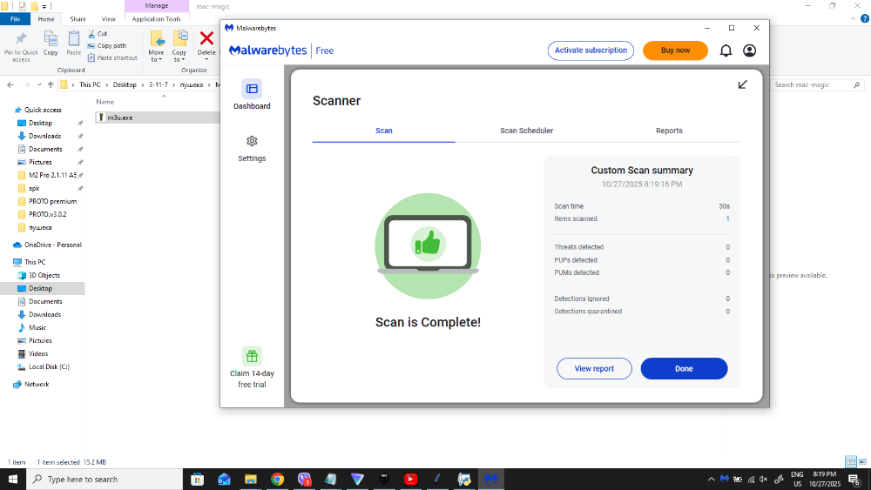Click the muted volume icon in system tray
Screen dimensions: 871x490
click(x=764, y=479)
